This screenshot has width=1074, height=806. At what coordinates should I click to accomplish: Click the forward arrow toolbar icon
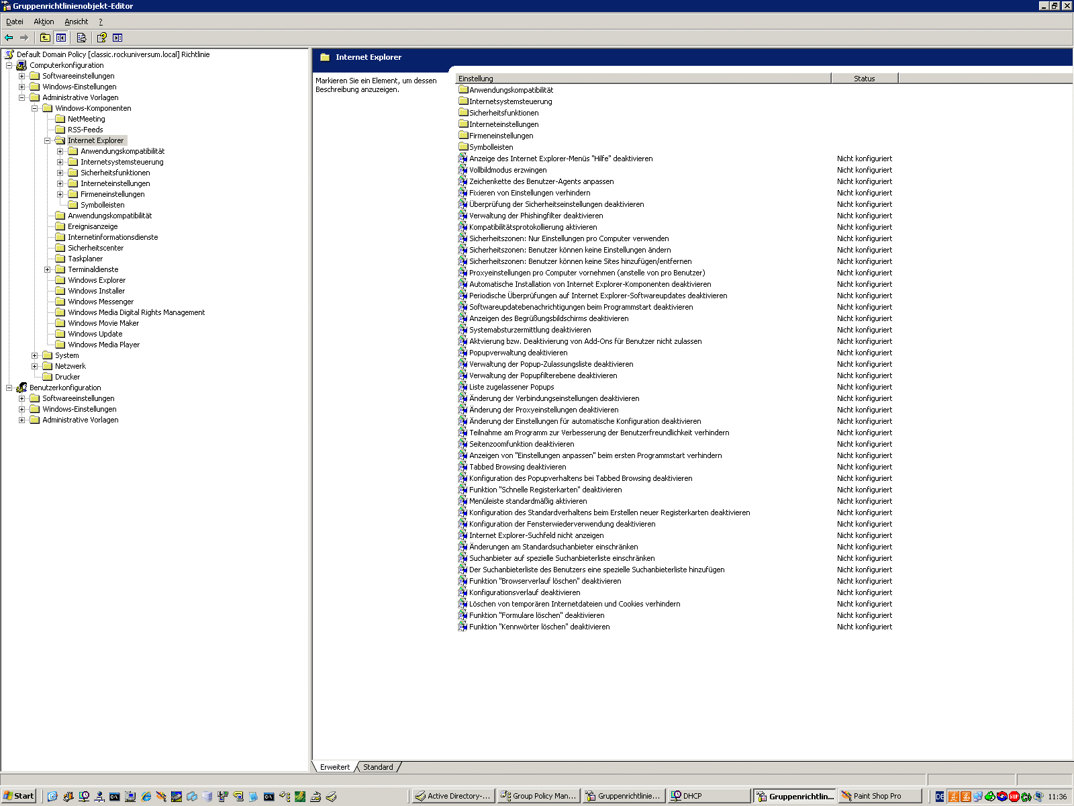(x=24, y=38)
